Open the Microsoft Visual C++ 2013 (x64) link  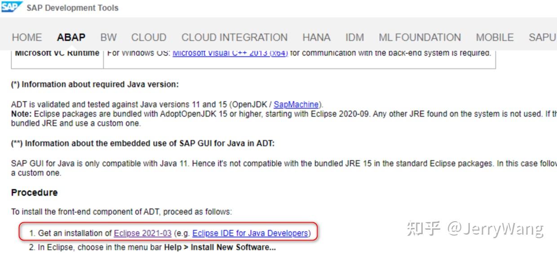tap(230, 53)
